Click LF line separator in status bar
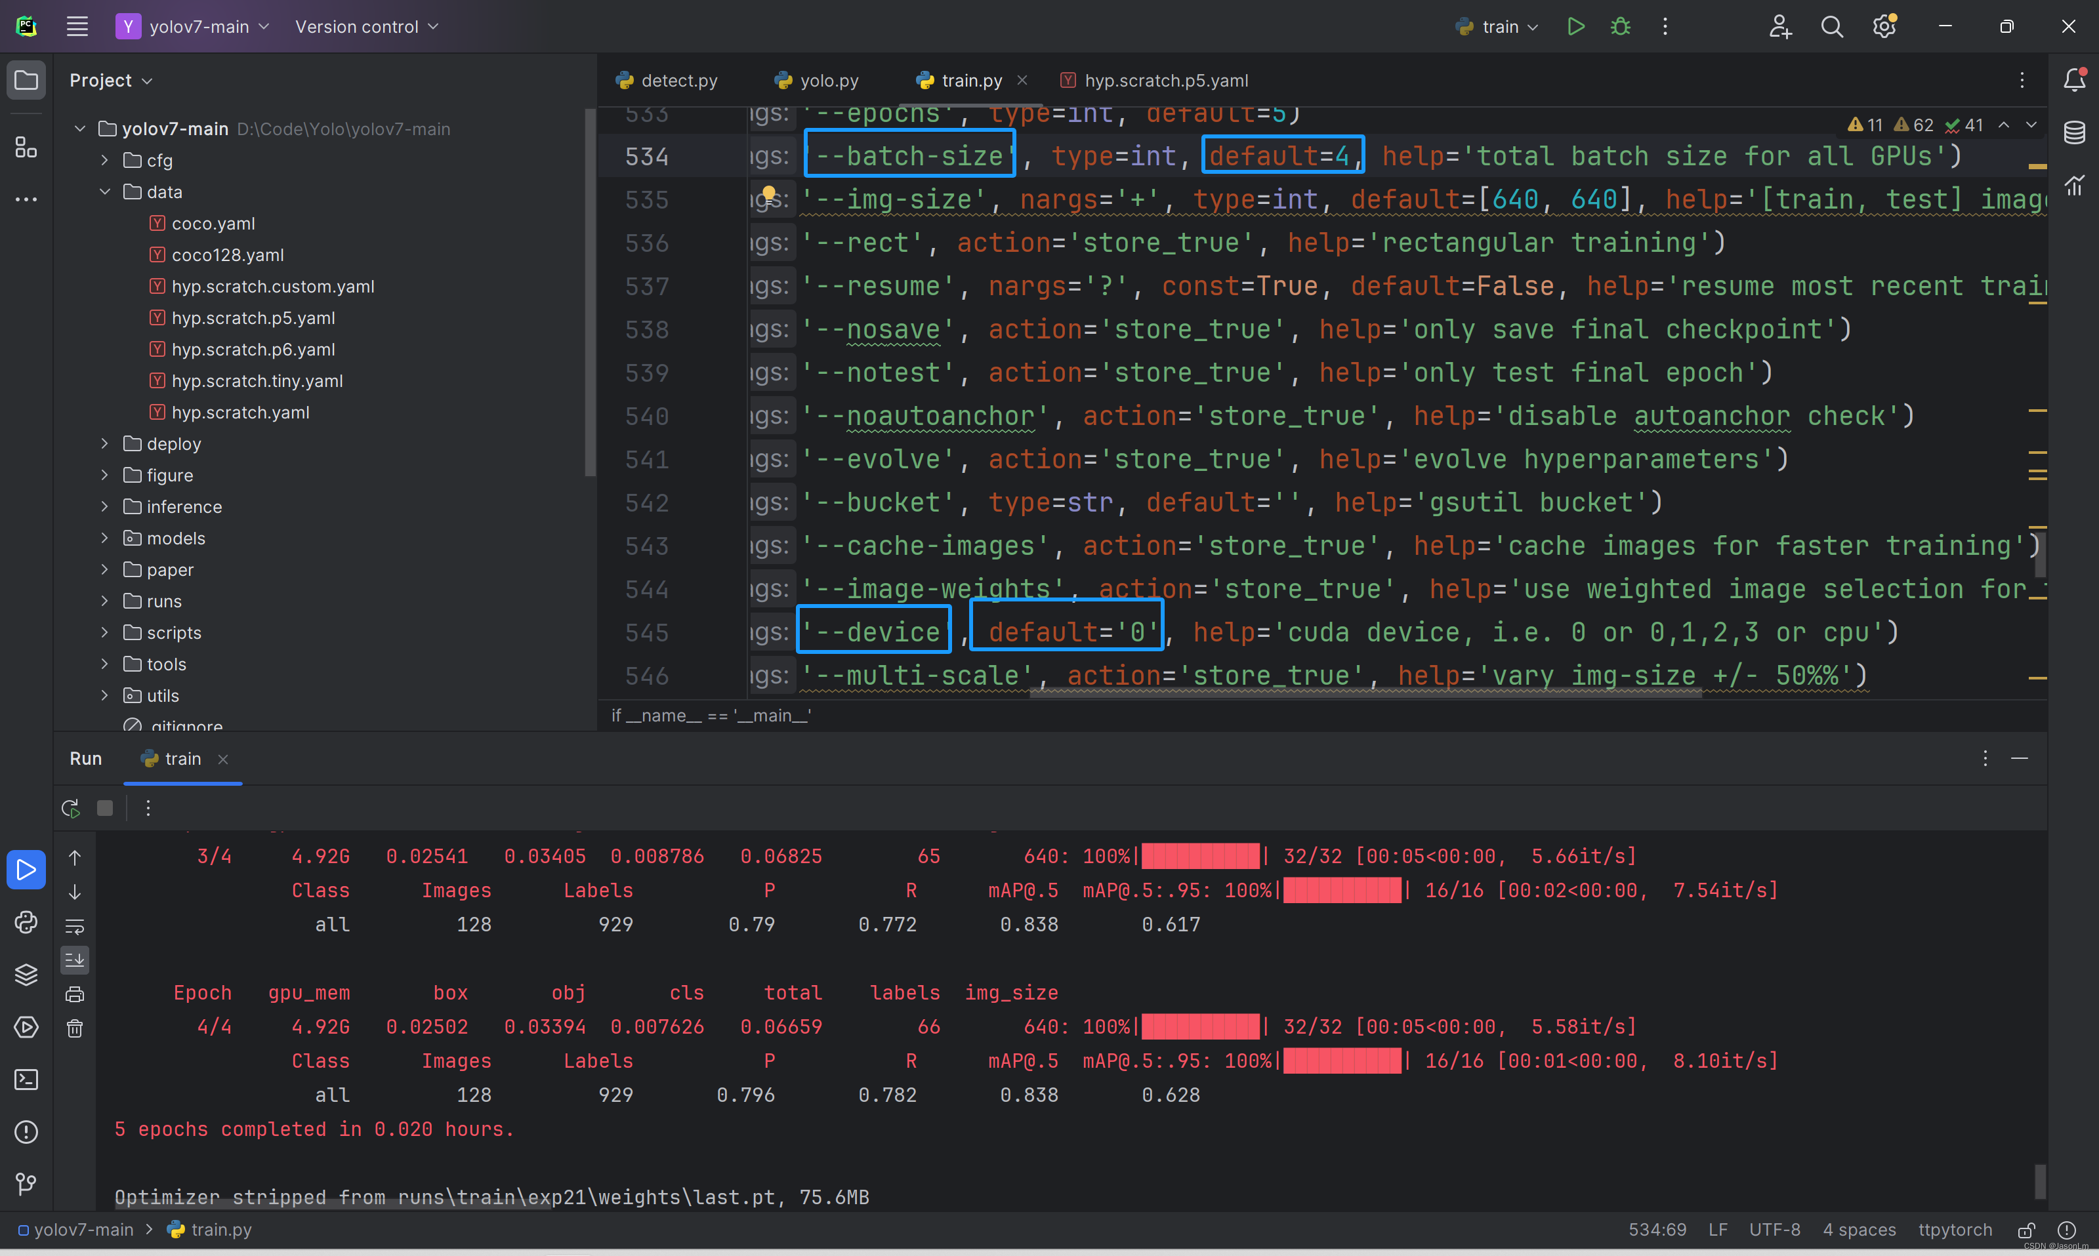The image size is (2099, 1256). (x=1718, y=1230)
